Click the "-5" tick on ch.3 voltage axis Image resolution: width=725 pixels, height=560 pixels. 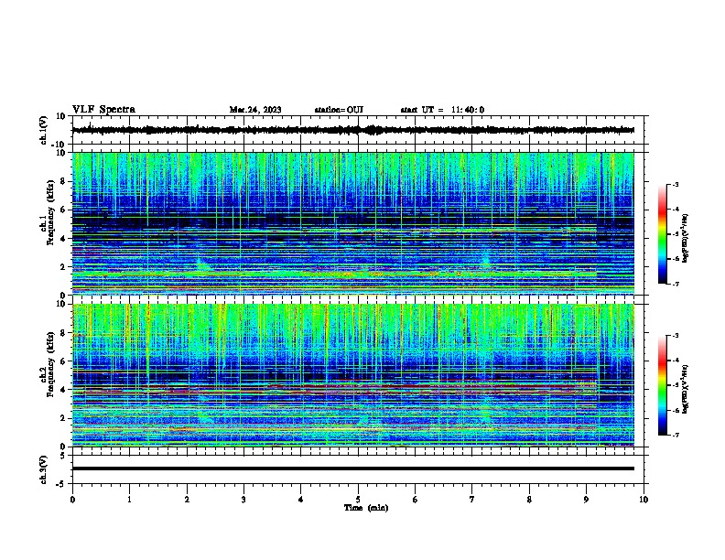click(61, 484)
